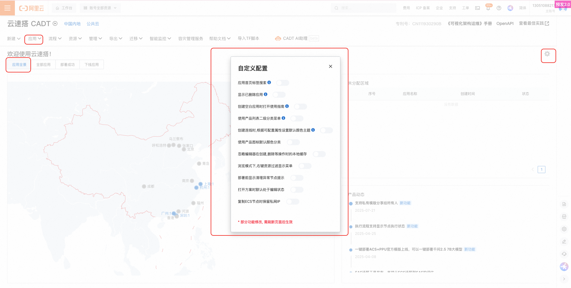Click the headset support icon in sidebar
This screenshot has height=288, width=571.
pyautogui.click(x=564, y=254)
